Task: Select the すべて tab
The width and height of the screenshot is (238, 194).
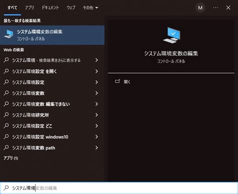Action: (13, 8)
